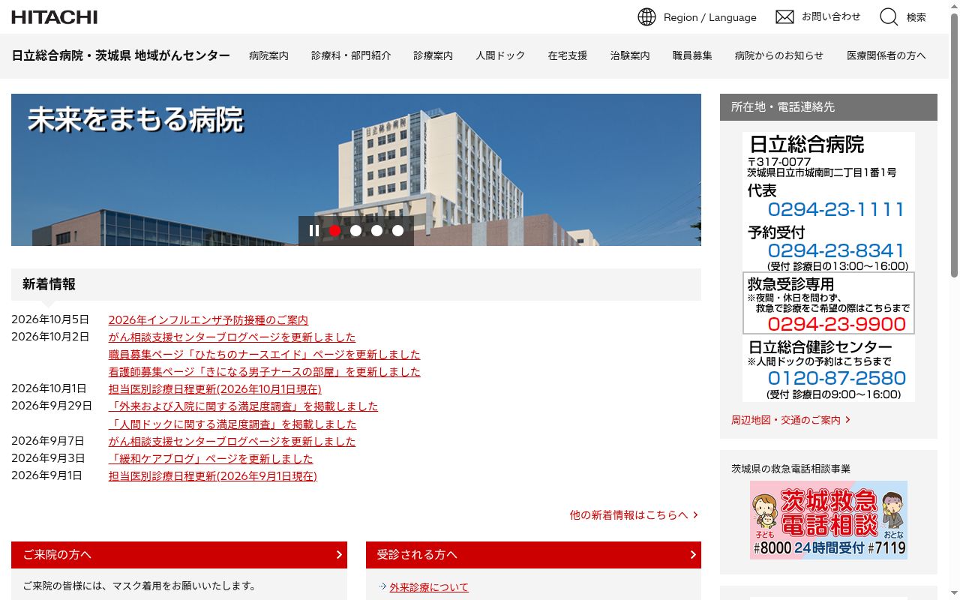Click the お問い合わせ envelope icon
The image size is (960, 600).
tap(784, 16)
